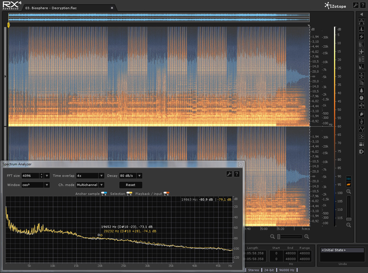Select Initial State in undo history
368x273 pixels.
tap(342, 250)
